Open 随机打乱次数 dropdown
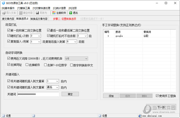Image resolution: width=180 pixels, height=118 pixels. 36,36
